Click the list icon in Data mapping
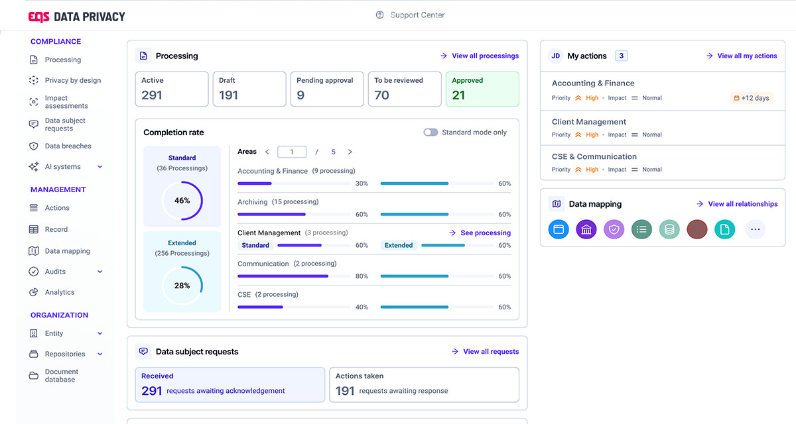Image resolution: width=796 pixels, height=424 pixels. [641, 230]
